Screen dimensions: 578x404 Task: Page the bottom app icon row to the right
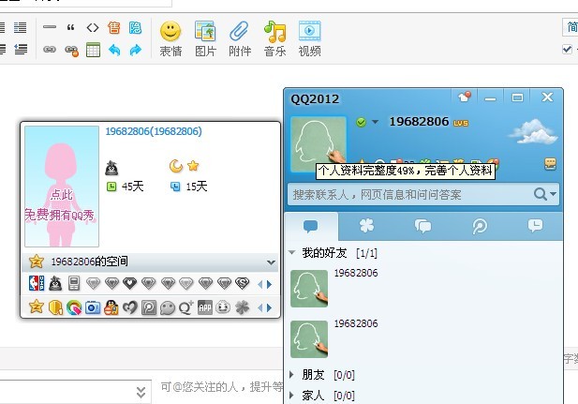270,307
